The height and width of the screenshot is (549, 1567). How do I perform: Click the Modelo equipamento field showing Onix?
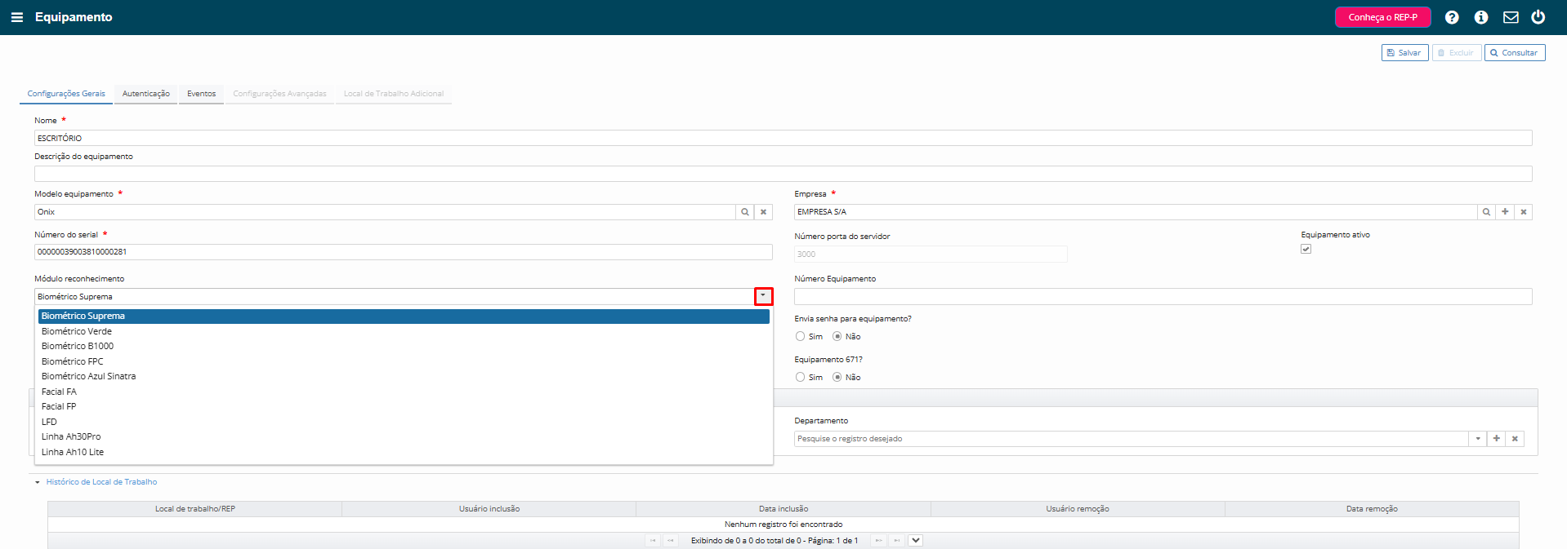(x=385, y=212)
